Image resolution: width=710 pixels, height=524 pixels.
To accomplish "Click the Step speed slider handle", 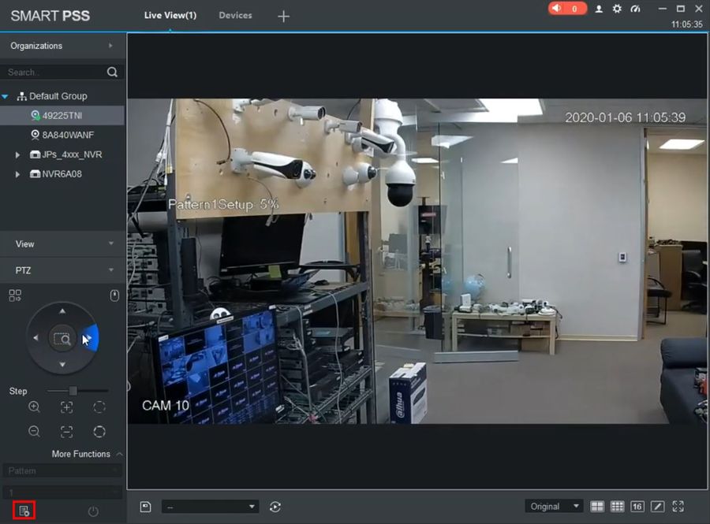I will click(73, 391).
